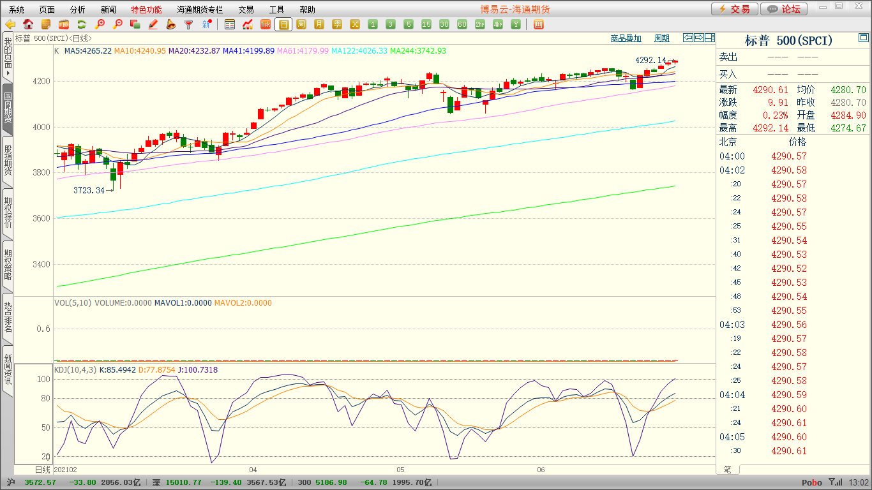
Task: Select the 30-minute period button
Action: click(x=444, y=25)
